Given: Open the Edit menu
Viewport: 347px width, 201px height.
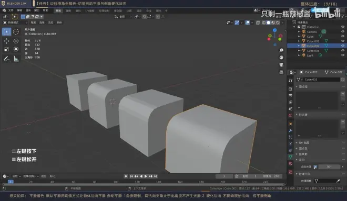Looking at the screenshot, I should [x=19, y=10].
